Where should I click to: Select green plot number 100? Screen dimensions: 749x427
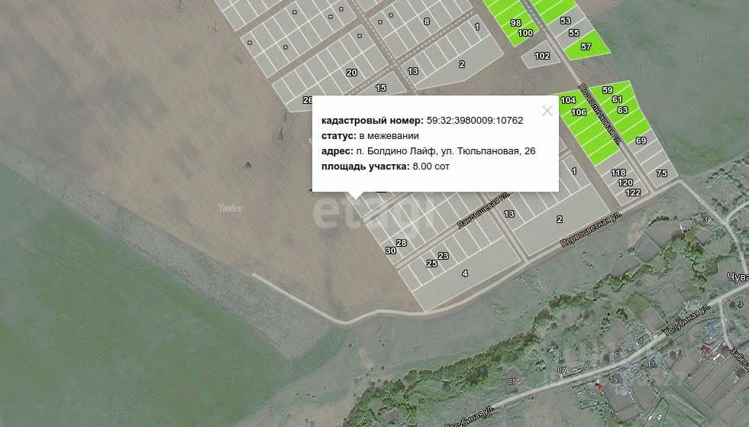click(x=525, y=33)
